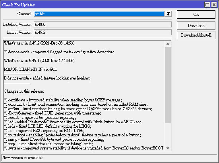Start the Download&Install action

pyautogui.click(x=196, y=35)
